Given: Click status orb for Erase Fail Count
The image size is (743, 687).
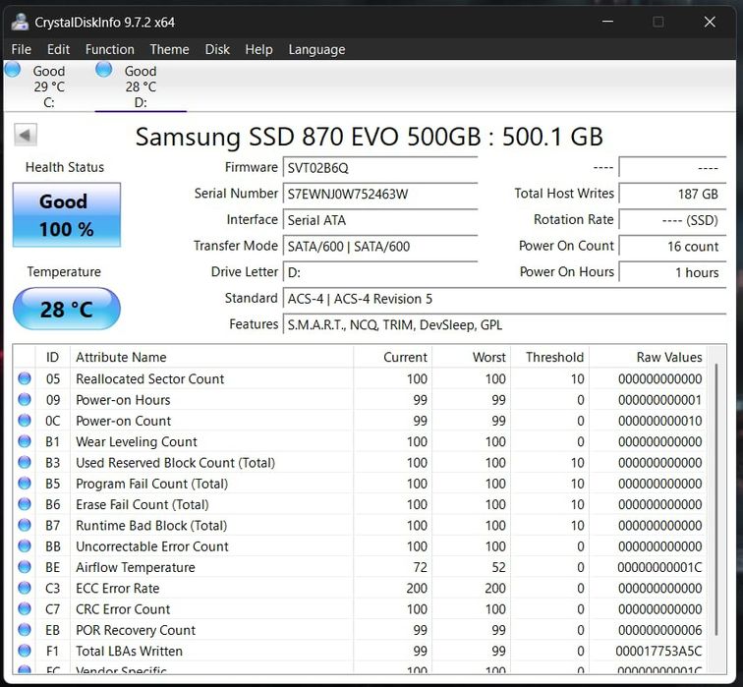Looking at the screenshot, I should point(25,504).
